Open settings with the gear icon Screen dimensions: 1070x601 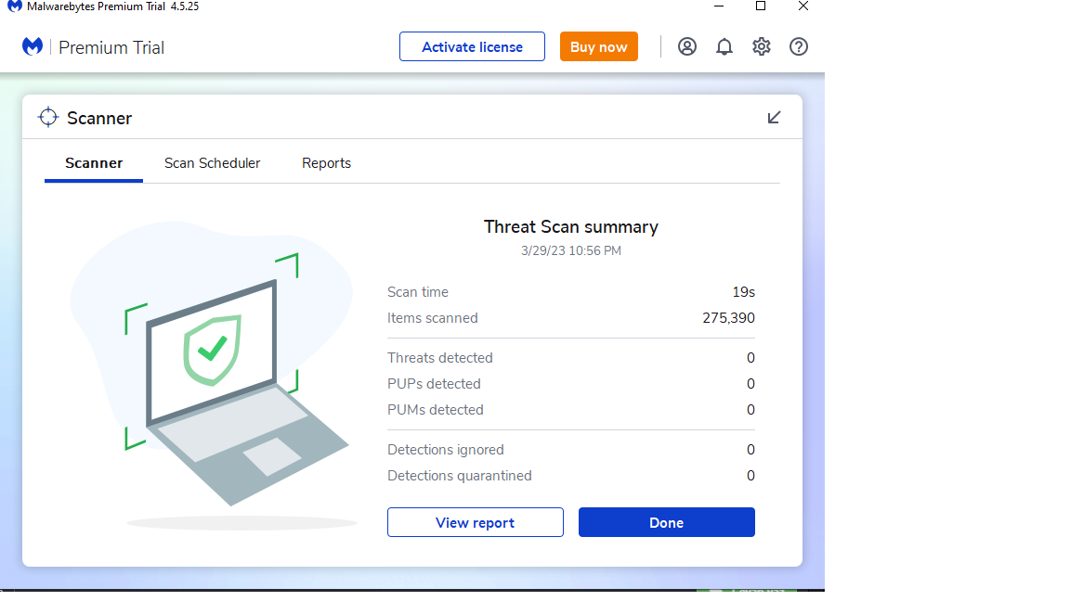click(762, 46)
